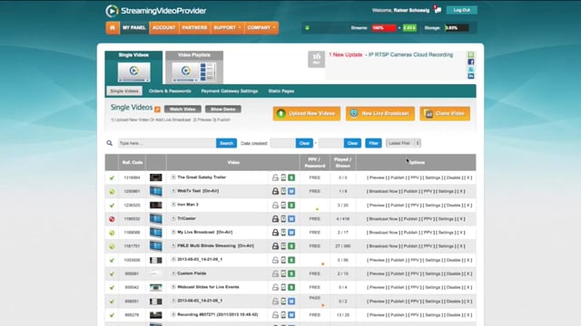Screen dimensions: 581x326
Task: Click the Upload New Videos button
Action: (307, 113)
